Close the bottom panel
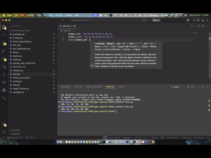The image size is (211, 158). tap(207, 87)
